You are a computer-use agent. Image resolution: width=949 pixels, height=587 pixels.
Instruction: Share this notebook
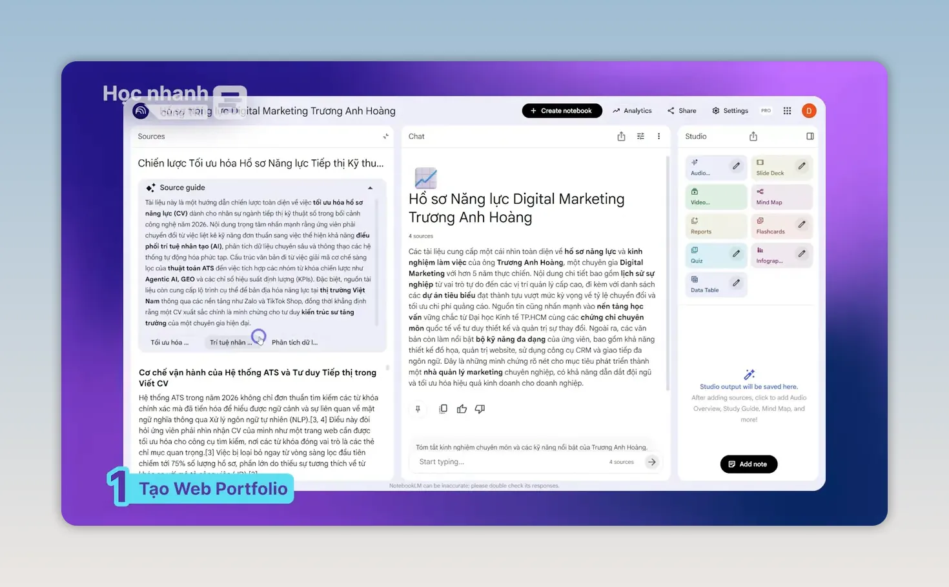point(682,111)
